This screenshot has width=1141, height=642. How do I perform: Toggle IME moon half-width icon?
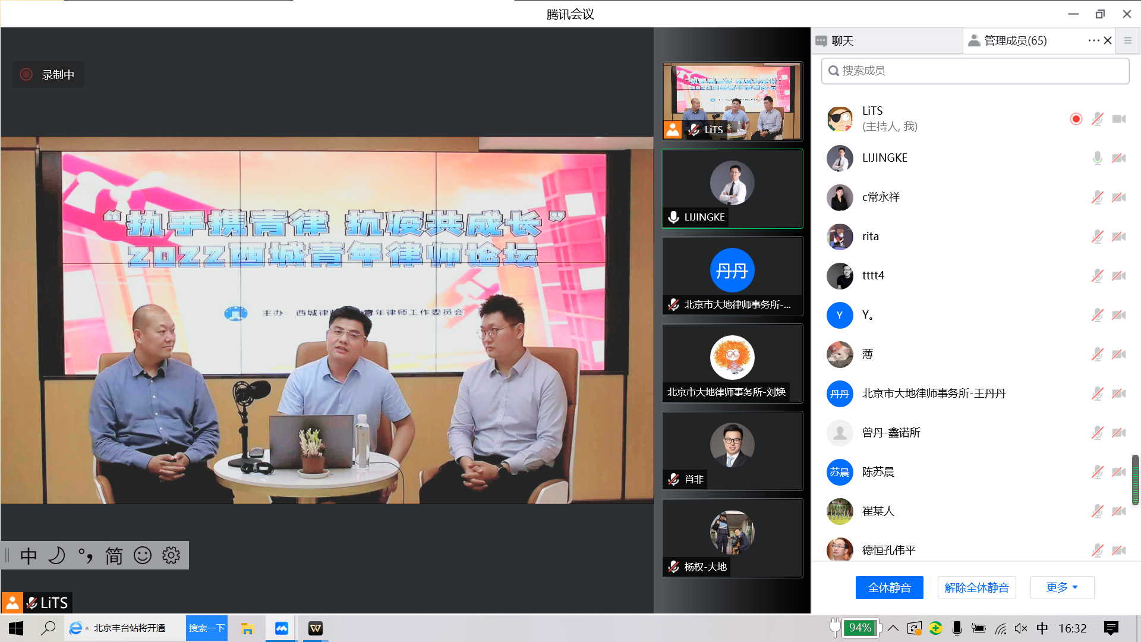coord(56,555)
